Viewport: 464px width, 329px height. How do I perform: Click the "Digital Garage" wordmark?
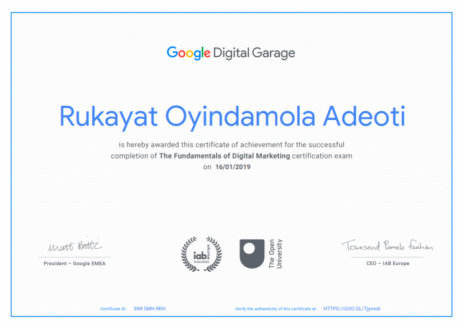(x=254, y=53)
